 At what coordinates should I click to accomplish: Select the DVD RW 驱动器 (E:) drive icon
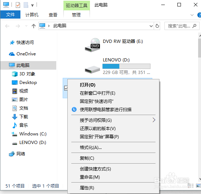92,45
